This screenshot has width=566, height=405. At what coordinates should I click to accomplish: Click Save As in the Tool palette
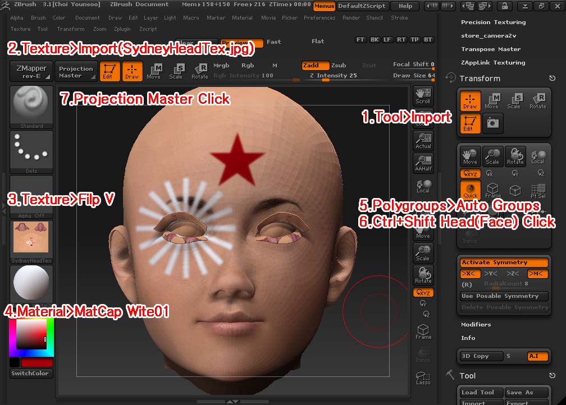(x=526, y=392)
